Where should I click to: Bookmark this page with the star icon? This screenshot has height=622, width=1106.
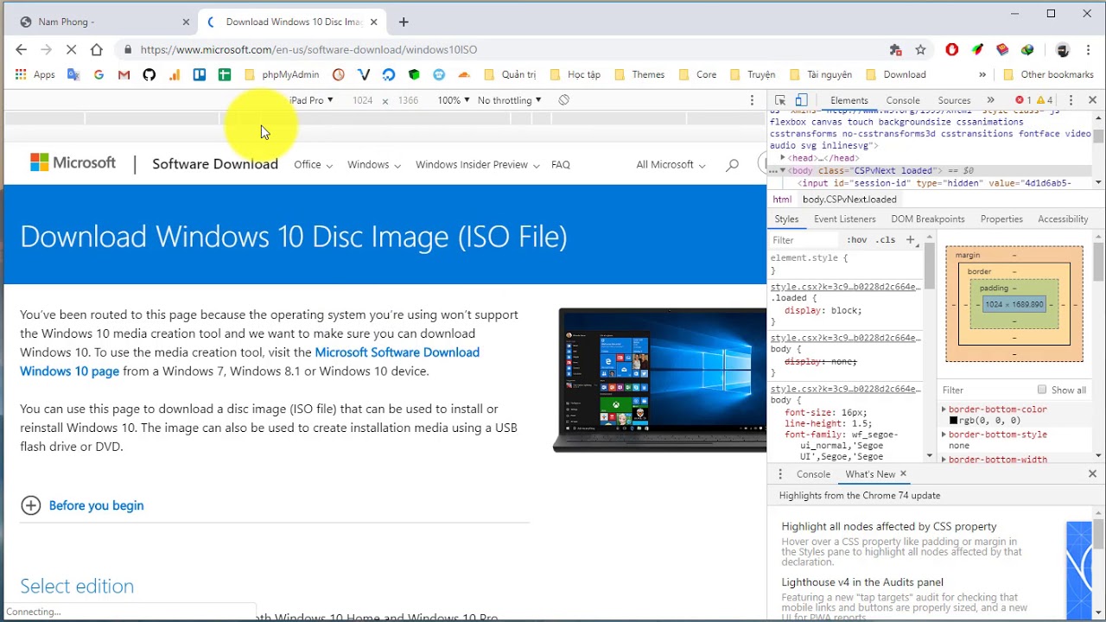click(920, 49)
